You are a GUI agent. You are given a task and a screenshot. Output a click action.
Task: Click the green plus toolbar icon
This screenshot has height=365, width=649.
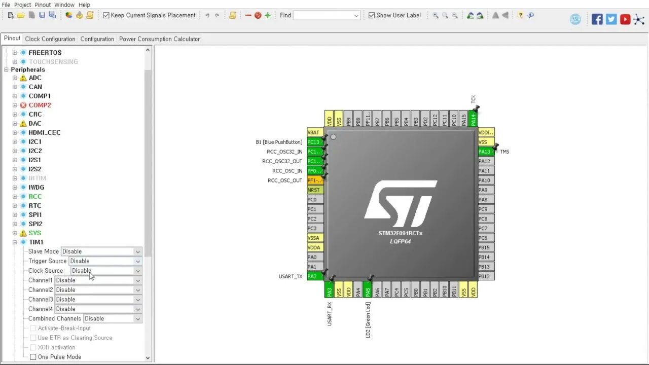268,15
